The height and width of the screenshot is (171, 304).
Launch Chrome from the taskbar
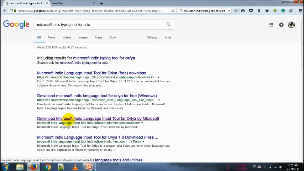(47, 167)
